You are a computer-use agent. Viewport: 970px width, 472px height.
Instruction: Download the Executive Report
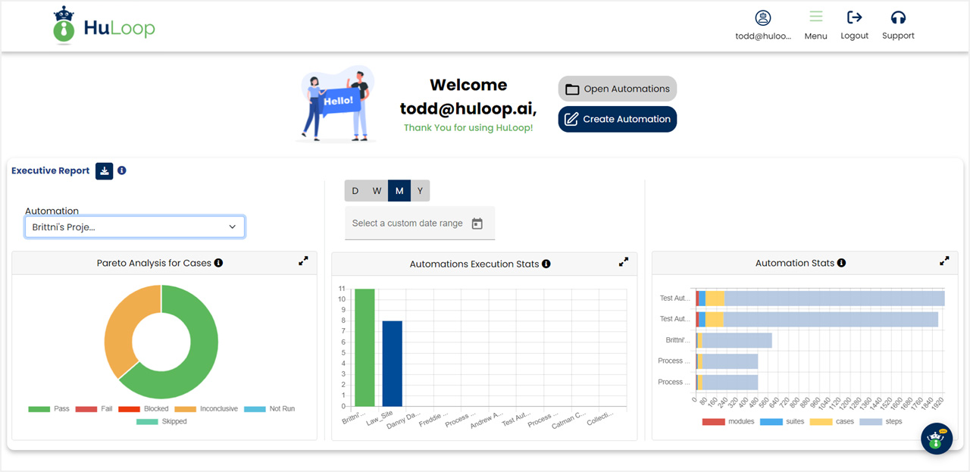(104, 170)
